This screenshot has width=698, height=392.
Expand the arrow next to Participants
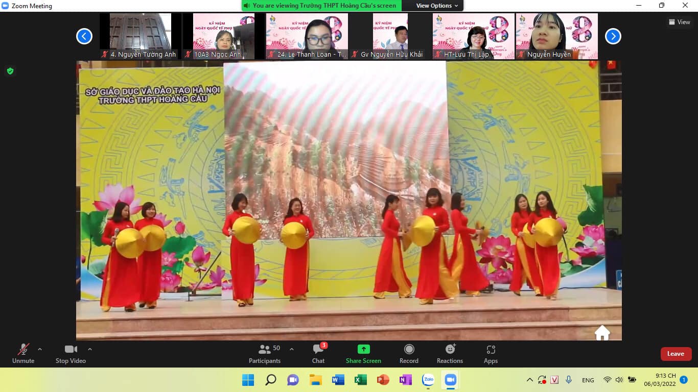292,349
